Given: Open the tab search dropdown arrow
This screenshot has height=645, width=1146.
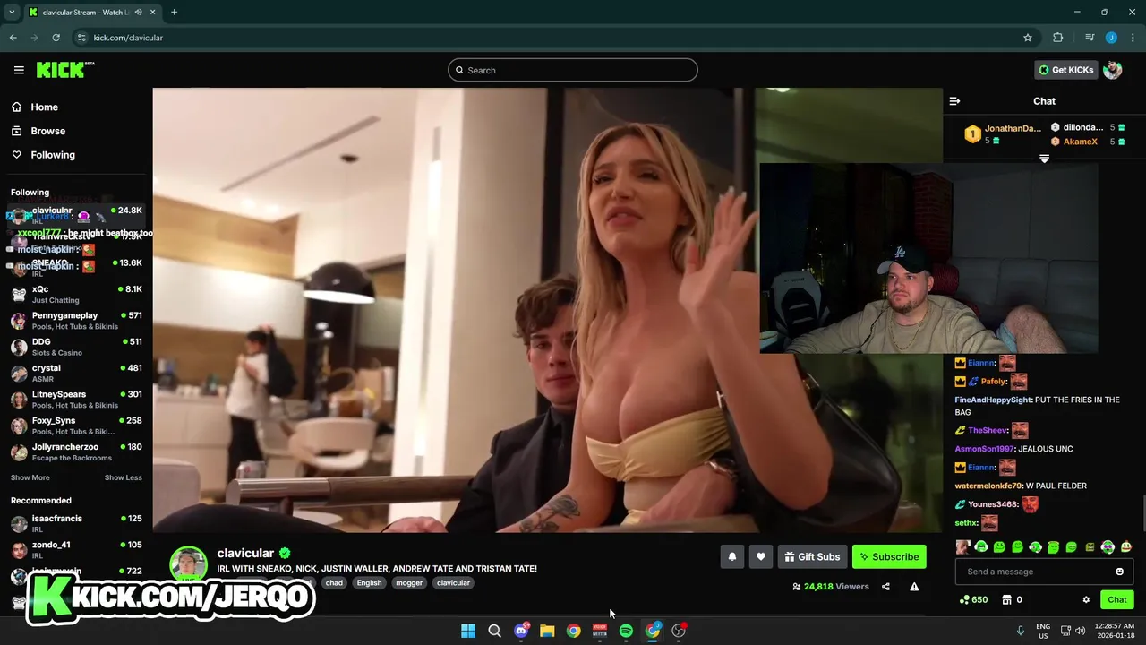Looking at the screenshot, I should 12,13.
